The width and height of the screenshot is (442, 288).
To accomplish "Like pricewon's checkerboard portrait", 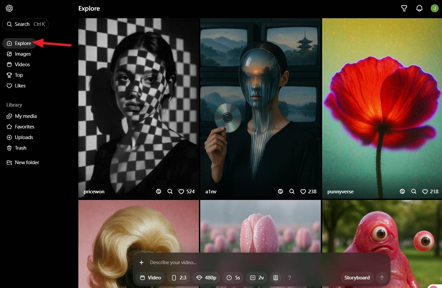I will pos(181,191).
